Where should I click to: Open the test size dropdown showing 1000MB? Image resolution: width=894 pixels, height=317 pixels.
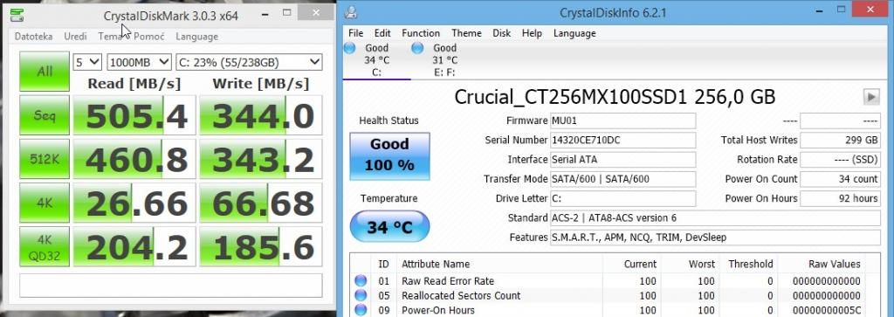[139, 62]
